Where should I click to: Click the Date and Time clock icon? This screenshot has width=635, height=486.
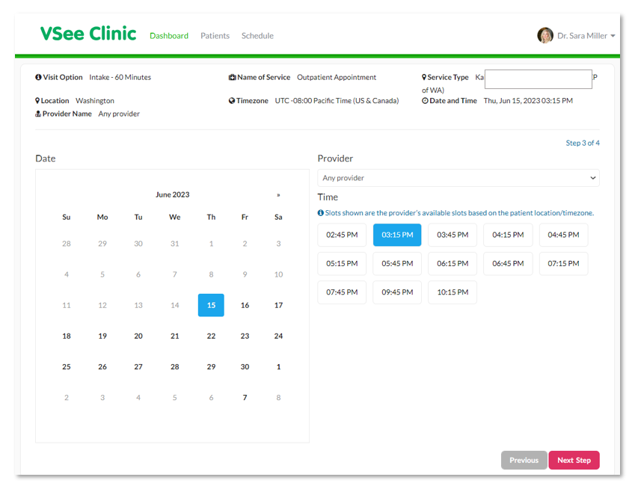[x=425, y=100]
